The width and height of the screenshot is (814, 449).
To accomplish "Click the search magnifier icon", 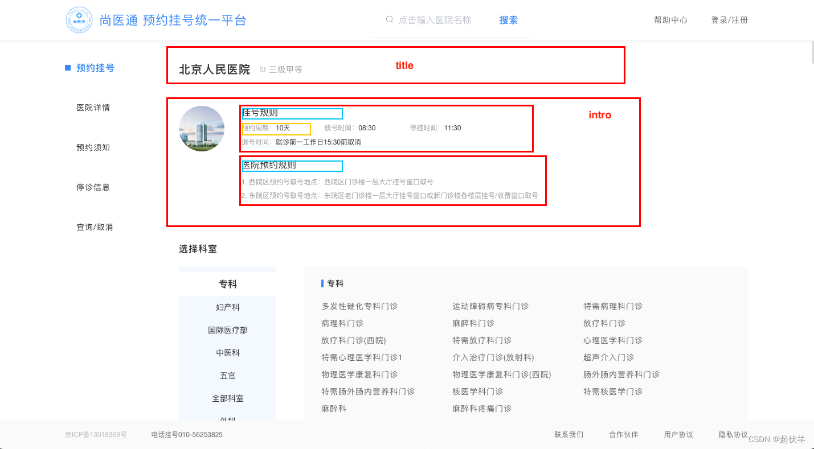I will tap(390, 19).
